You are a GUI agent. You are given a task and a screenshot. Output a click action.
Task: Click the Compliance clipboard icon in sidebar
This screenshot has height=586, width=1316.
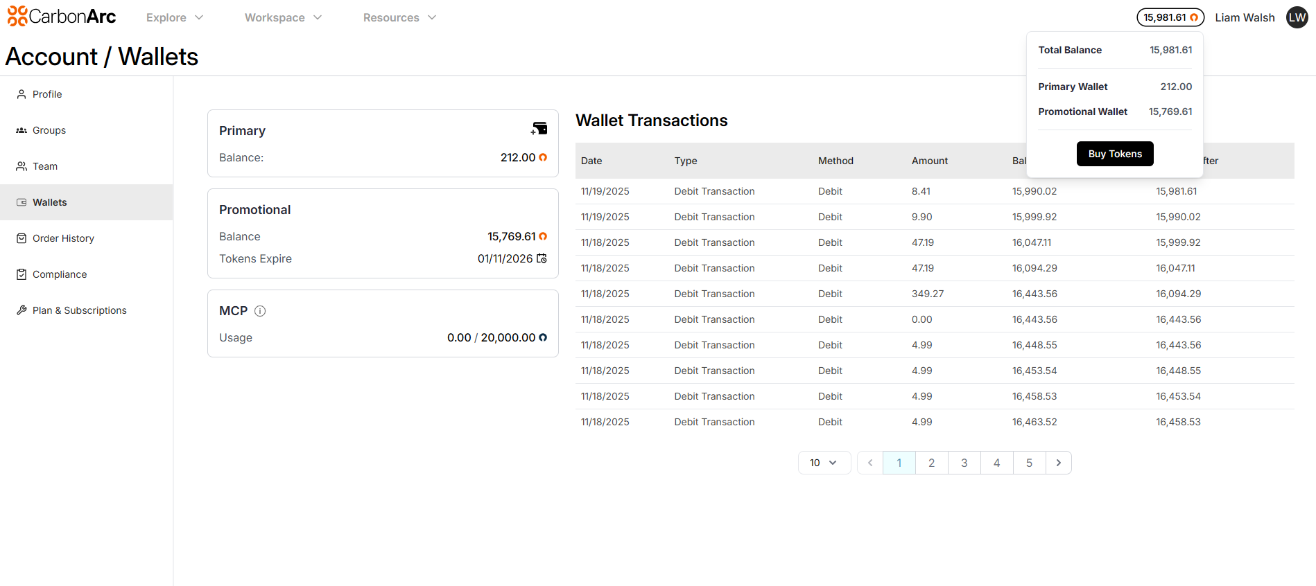(x=21, y=274)
